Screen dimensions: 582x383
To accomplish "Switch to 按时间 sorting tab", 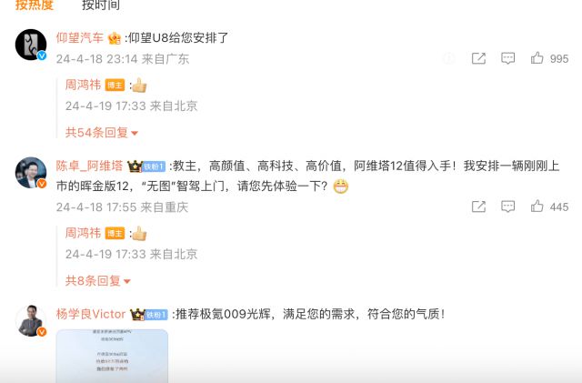I will coord(101,5).
